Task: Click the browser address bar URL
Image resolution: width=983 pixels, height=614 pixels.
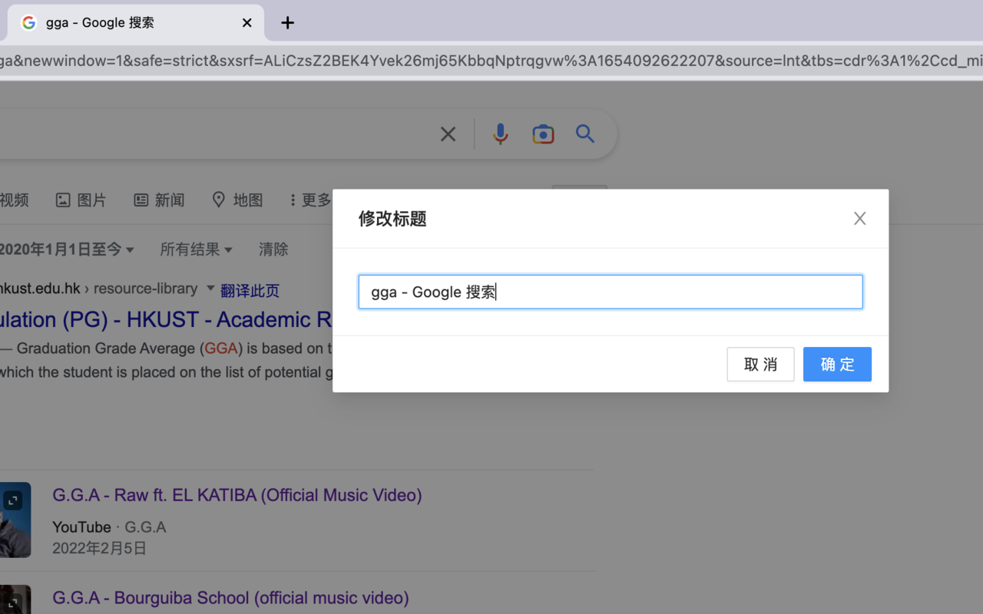Action: click(x=491, y=61)
